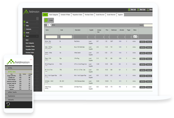
Task: Open the Requisition Orders tab
Action: click(77, 15)
